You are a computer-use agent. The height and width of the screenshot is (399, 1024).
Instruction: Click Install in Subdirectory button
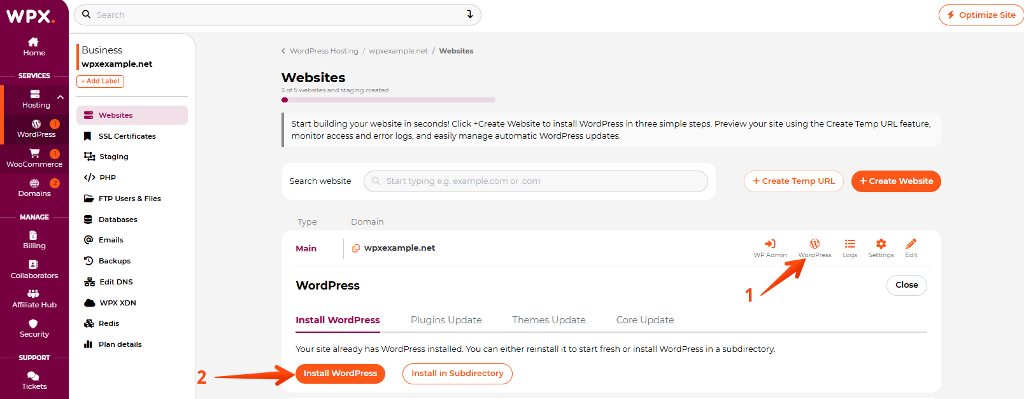457,374
